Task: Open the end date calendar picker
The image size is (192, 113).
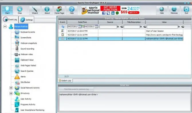Action: (x=97, y=27)
